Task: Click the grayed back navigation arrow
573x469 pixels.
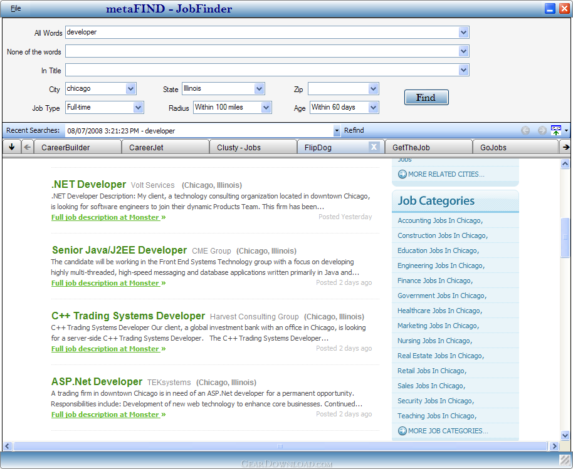Action: 525,130
